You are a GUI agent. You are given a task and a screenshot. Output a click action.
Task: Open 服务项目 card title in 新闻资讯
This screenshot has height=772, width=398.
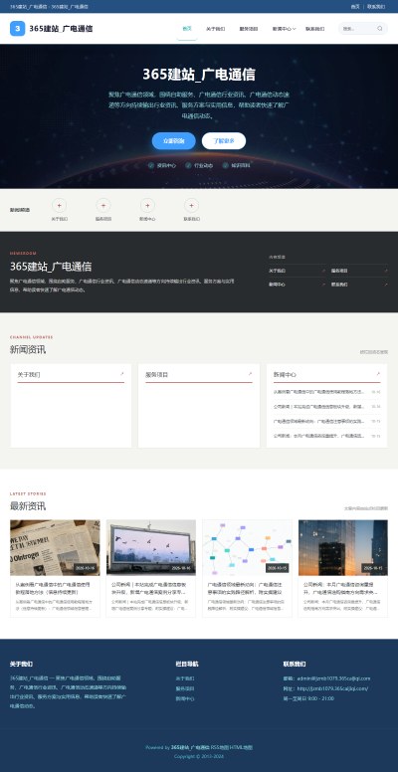[x=156, y=375]
